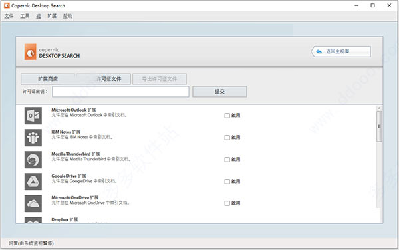This screenshot has height=250, width=399.
Task: Click the Mozilla Thunderbird extension icon
Action: pyautogui.click(x=33, y=160)
